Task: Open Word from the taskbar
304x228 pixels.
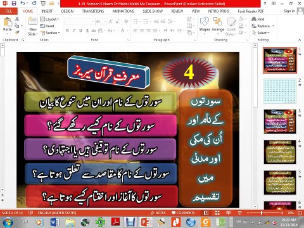Action: coord(55,222)
